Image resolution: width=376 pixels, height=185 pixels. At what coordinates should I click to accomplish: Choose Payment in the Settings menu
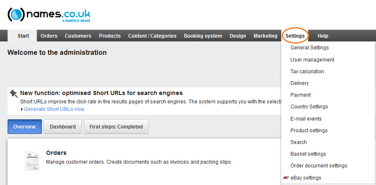tap(301, 95)
